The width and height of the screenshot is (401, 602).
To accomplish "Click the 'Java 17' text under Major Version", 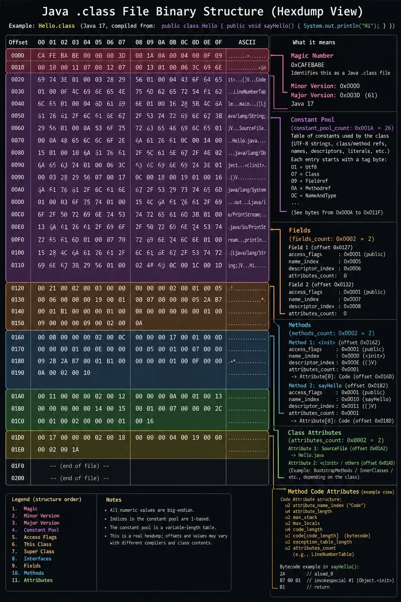I will click(x=302, y=104).
